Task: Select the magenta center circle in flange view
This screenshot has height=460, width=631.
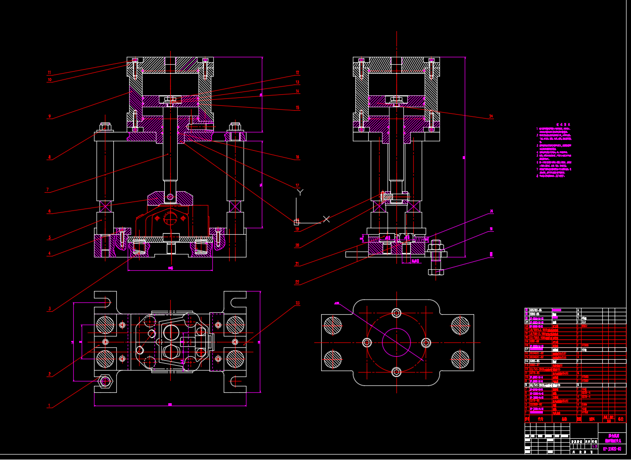Action: tap(396, 342)
